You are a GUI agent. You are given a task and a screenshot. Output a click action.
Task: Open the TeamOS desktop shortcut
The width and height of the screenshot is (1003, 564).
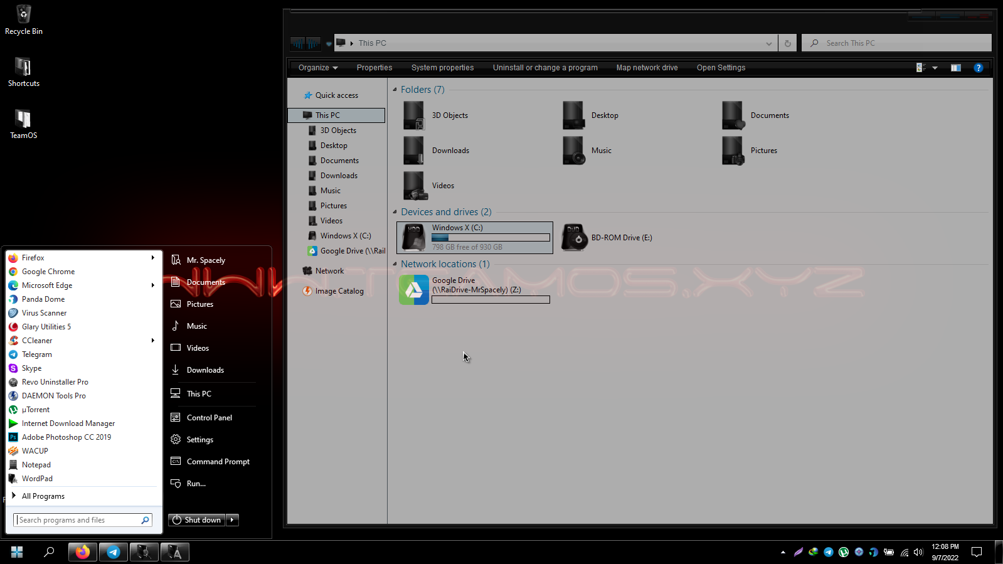tap(24, 124)
